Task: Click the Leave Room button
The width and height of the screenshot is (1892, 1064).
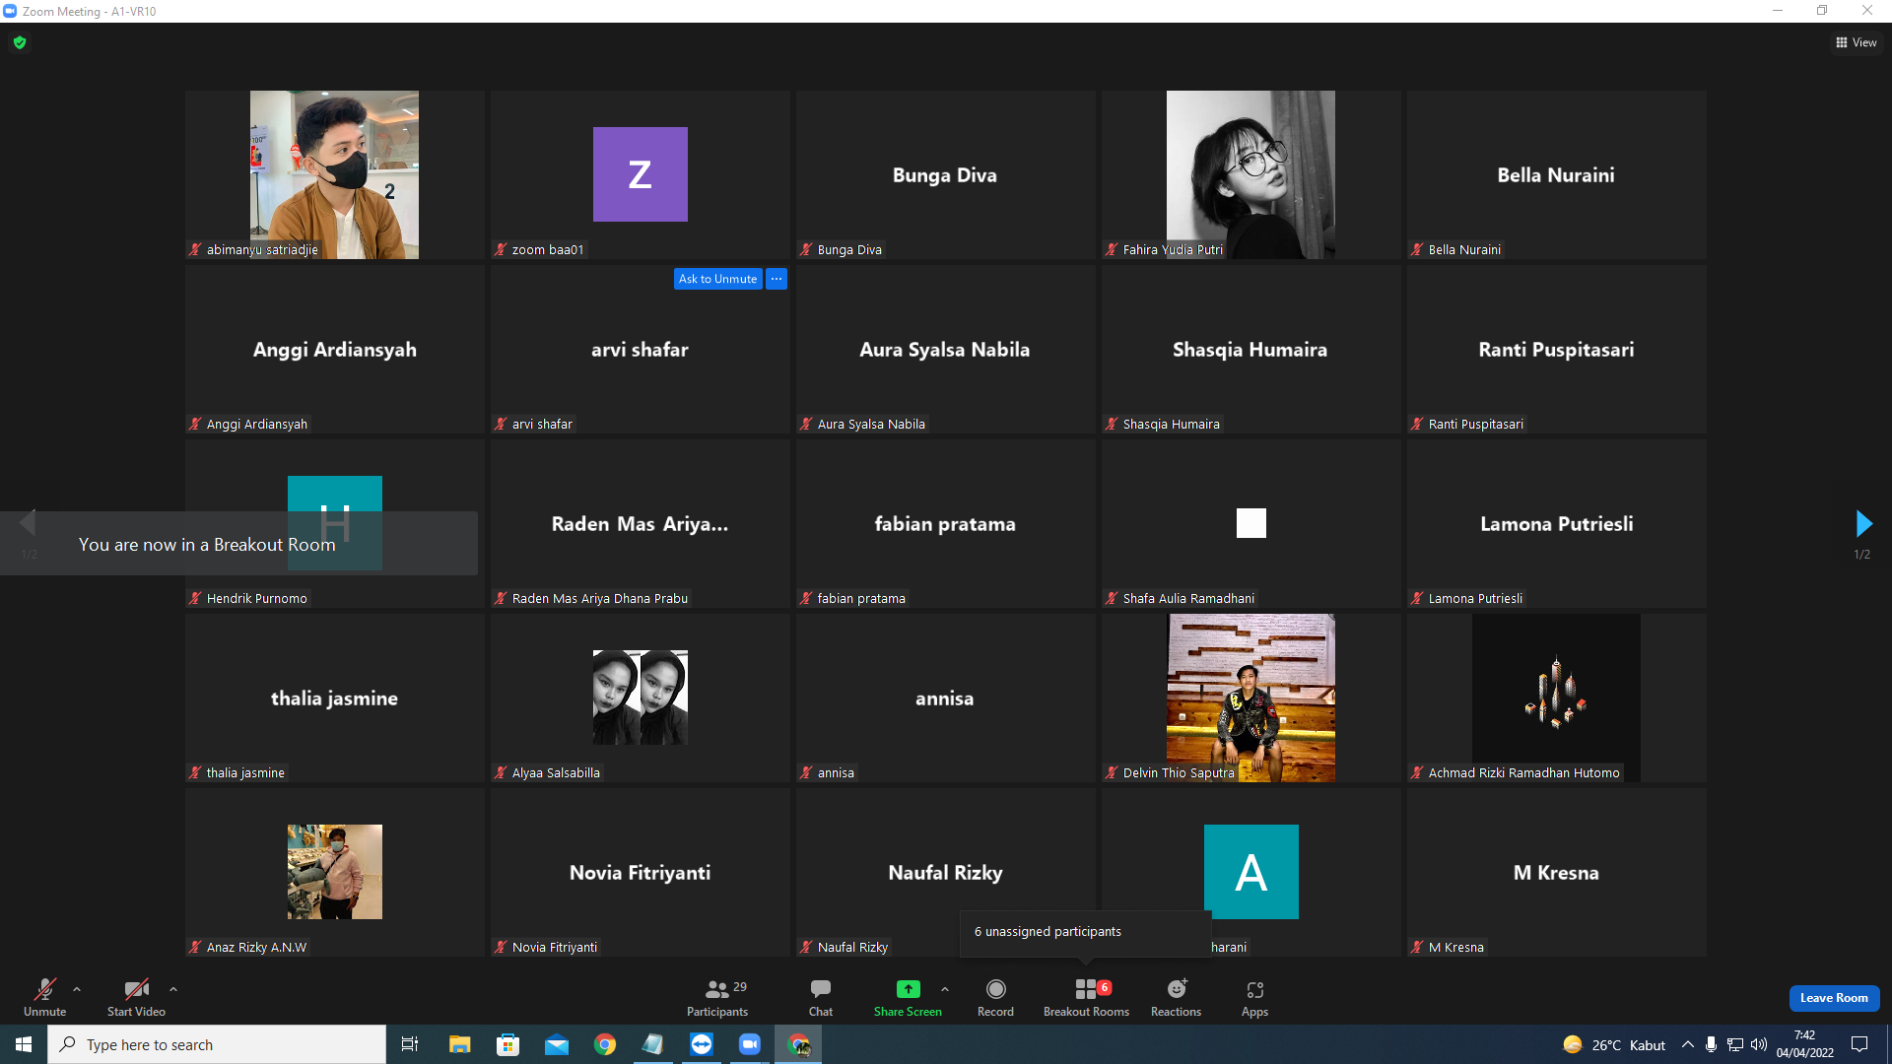Action: click(1834, 998)
